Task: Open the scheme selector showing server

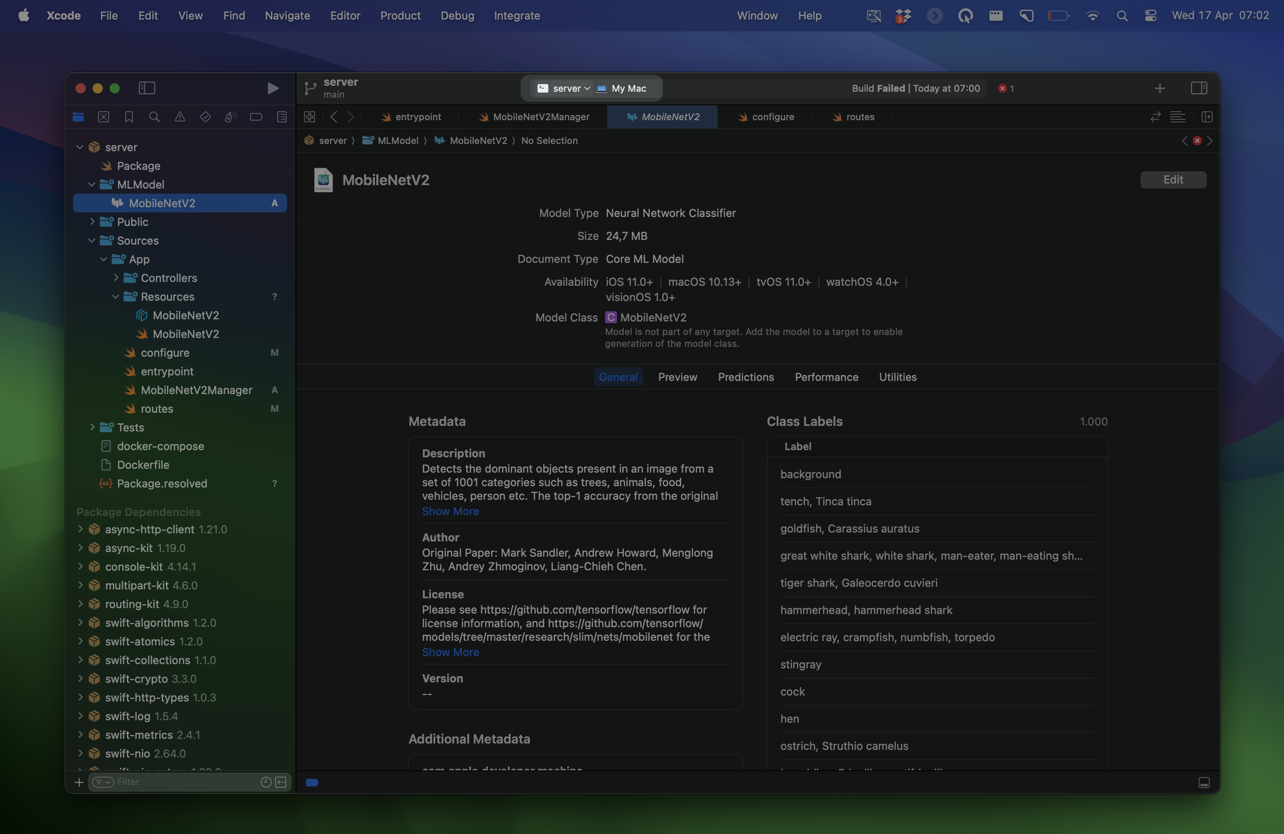Action: point(562,88)
